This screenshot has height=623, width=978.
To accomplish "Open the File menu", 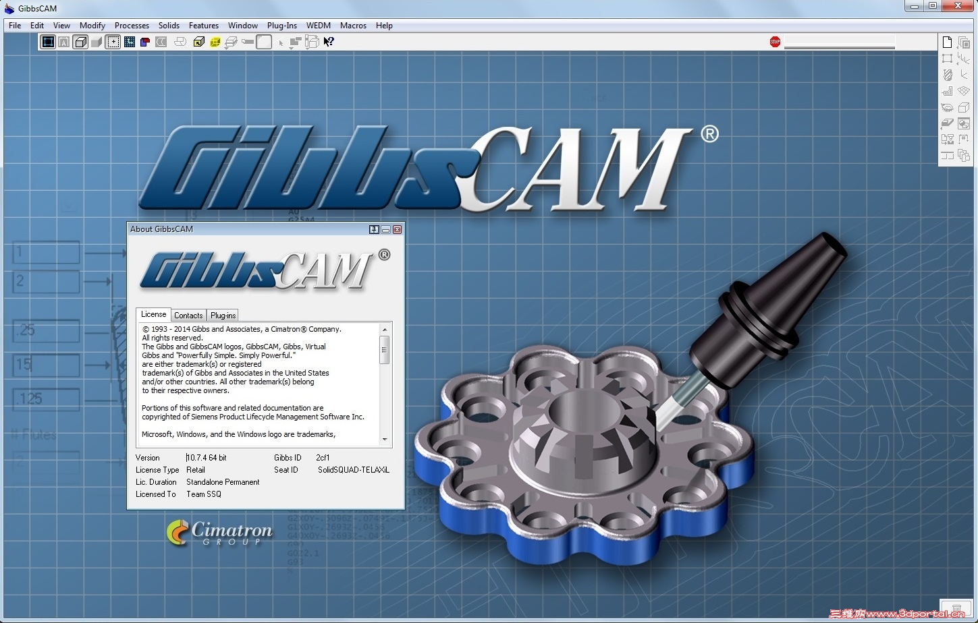I will pyautogui.click(x=15, y=26).
